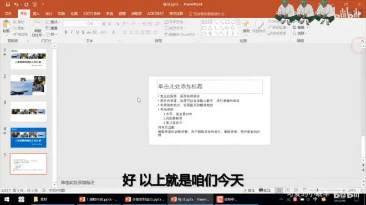This screenshot has height=205, width=366.
Task: Switch to the 幻灯片放映 ribbon tab
Action: tap(91, 14)
